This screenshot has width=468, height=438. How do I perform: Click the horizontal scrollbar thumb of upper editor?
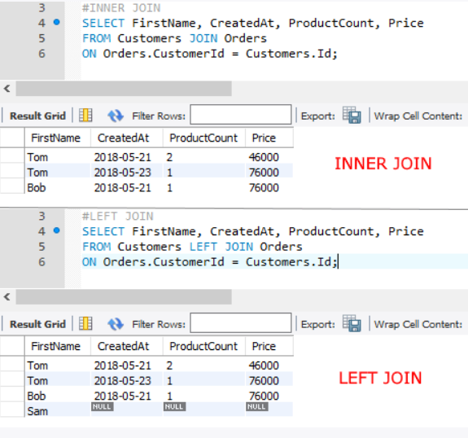pyautogui.click(x=124, y=89)
